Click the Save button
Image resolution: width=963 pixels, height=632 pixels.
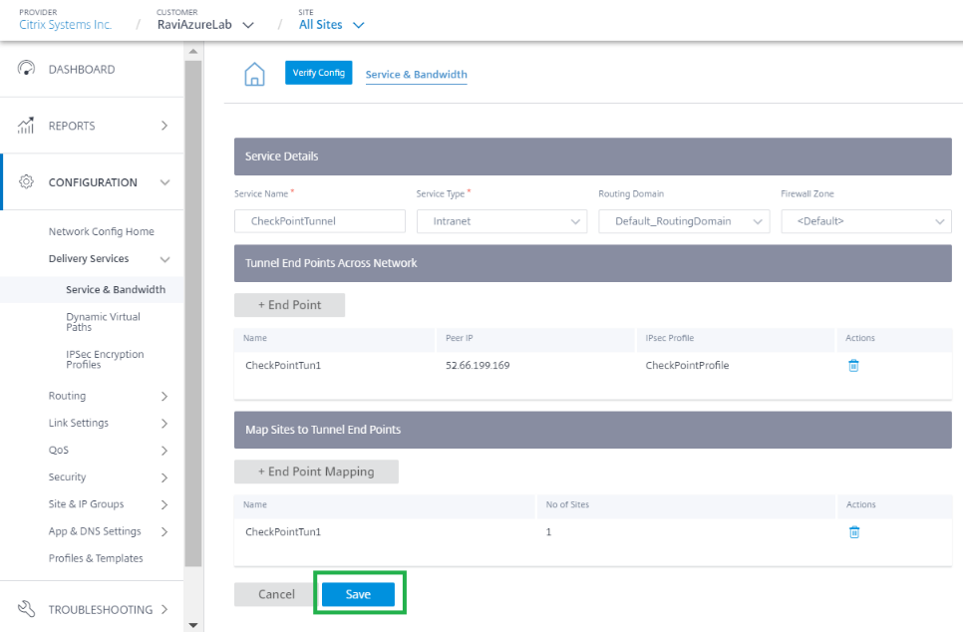358,594
